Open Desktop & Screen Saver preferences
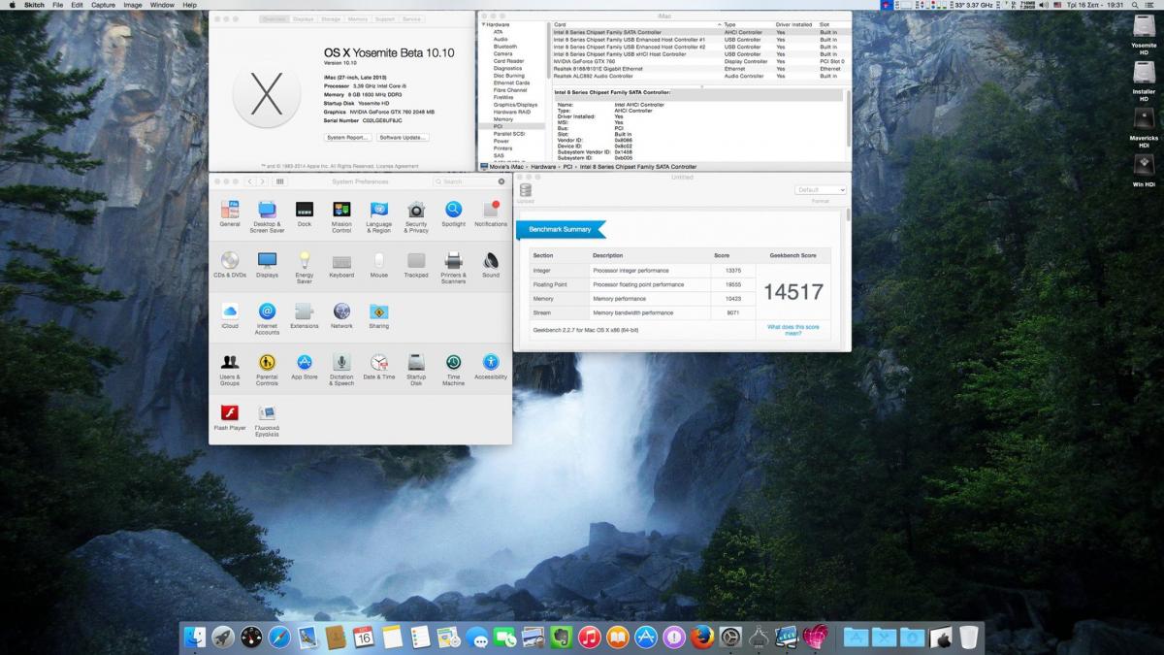Viewport: 1164px width, 655px height. [267, 215]
